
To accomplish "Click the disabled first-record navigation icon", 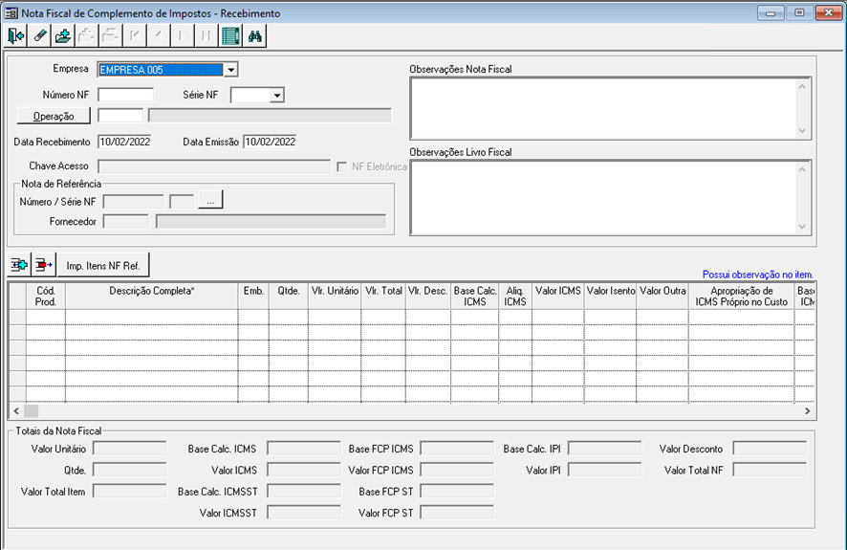I will pos(134,36).
